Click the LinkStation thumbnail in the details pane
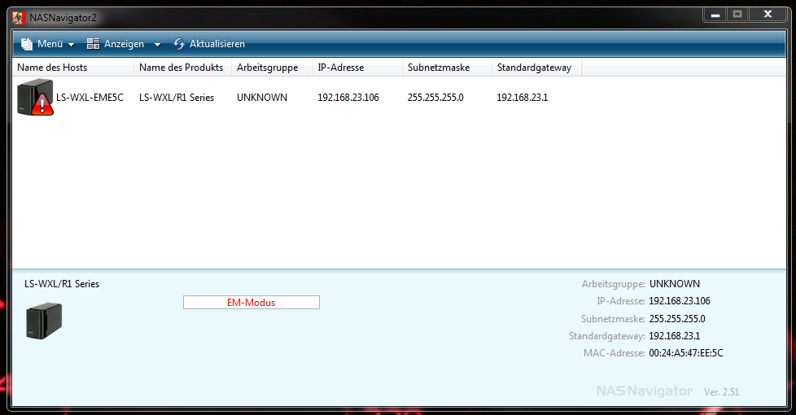Screen dimensions: 796x415 (x=44, y=321)
